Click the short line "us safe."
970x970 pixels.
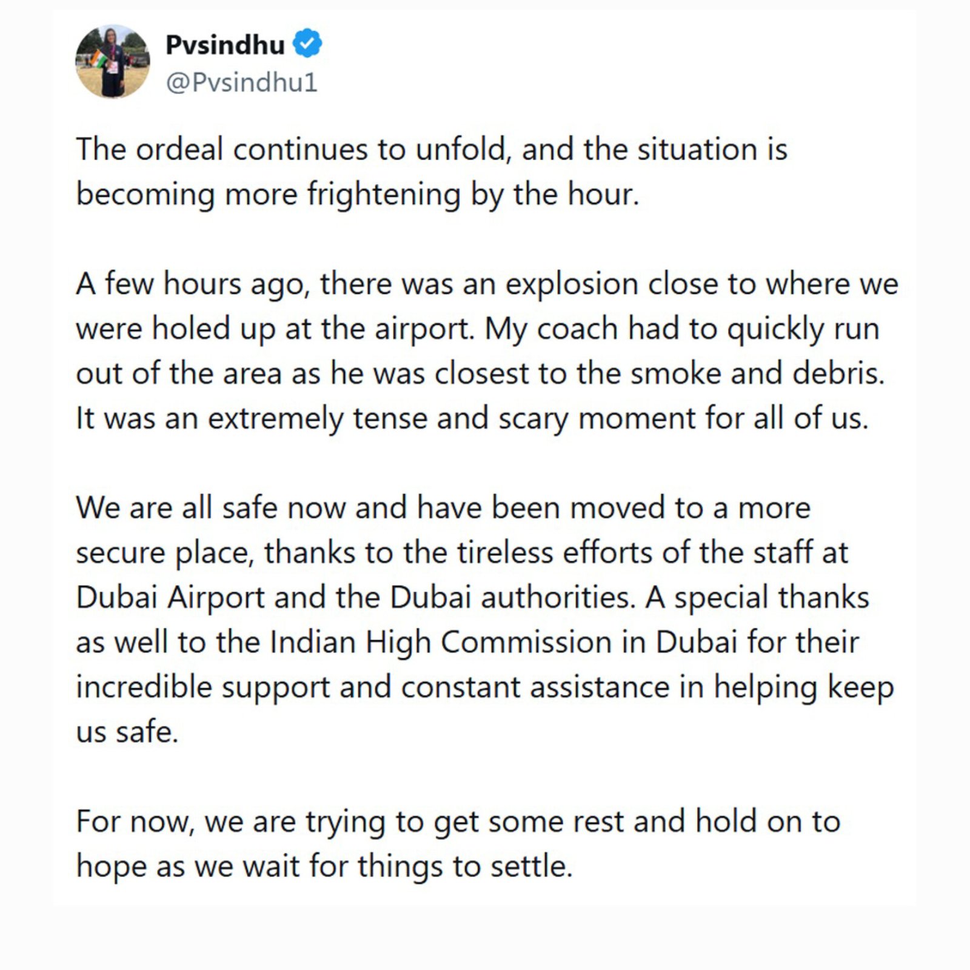click(127, 732)
